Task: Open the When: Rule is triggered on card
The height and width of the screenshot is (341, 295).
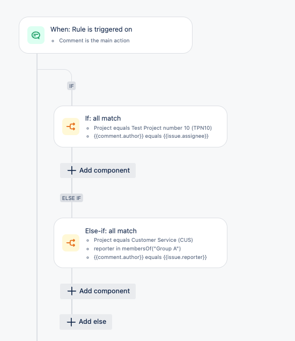Action: pyautogui.click(x=106, y=35)
